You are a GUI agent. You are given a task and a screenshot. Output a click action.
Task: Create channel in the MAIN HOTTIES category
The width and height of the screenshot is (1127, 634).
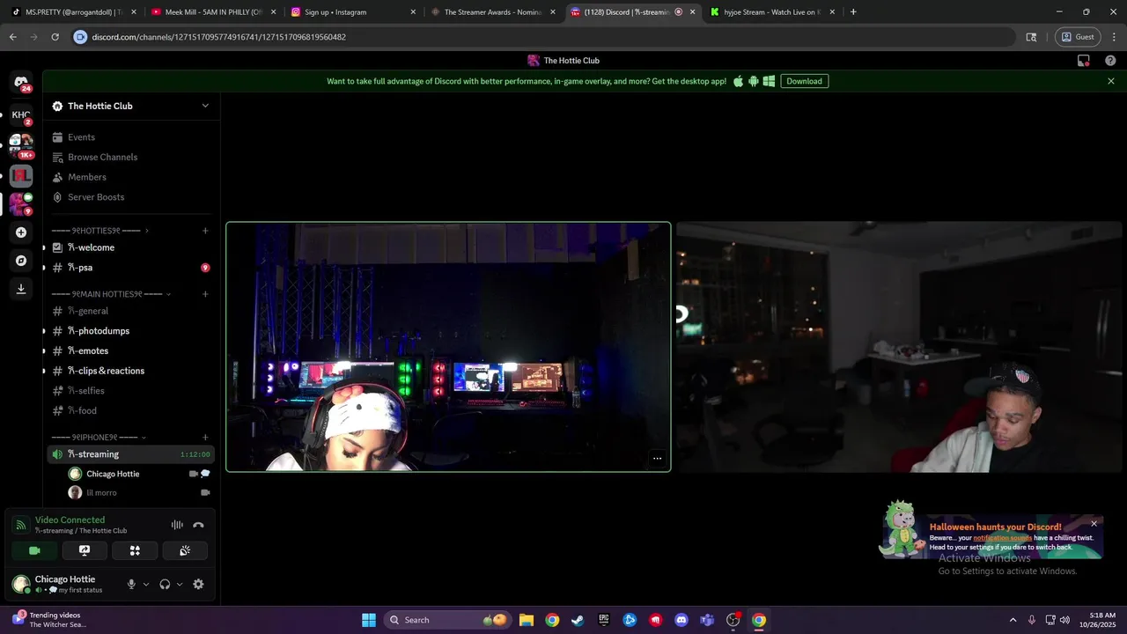pos(205,294)
